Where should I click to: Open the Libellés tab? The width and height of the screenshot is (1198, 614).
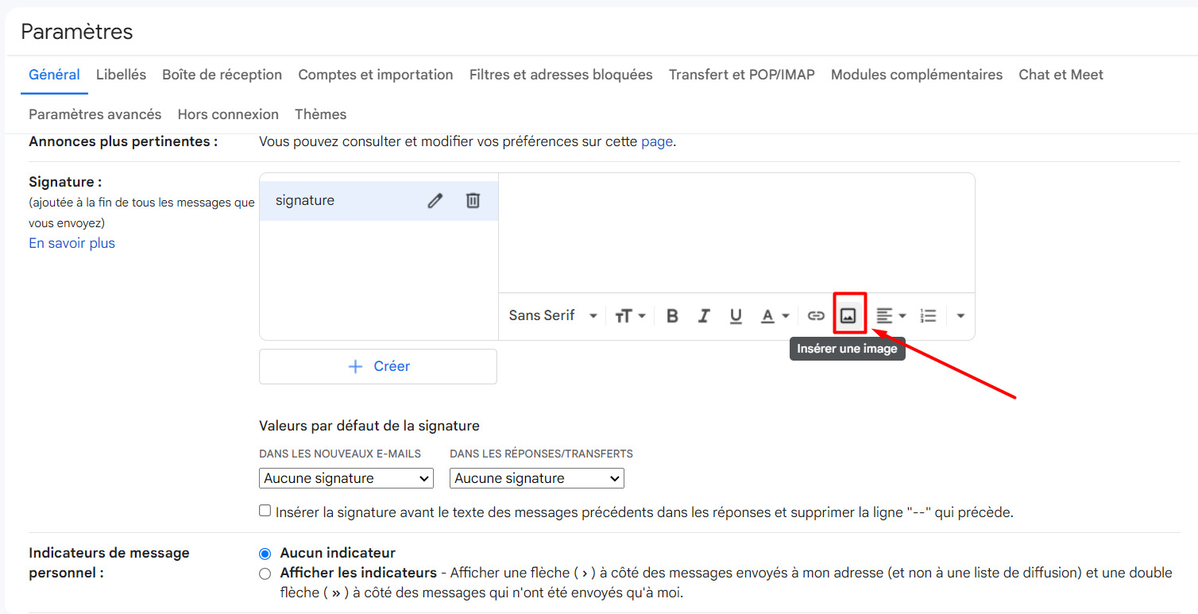click(121, 75)
